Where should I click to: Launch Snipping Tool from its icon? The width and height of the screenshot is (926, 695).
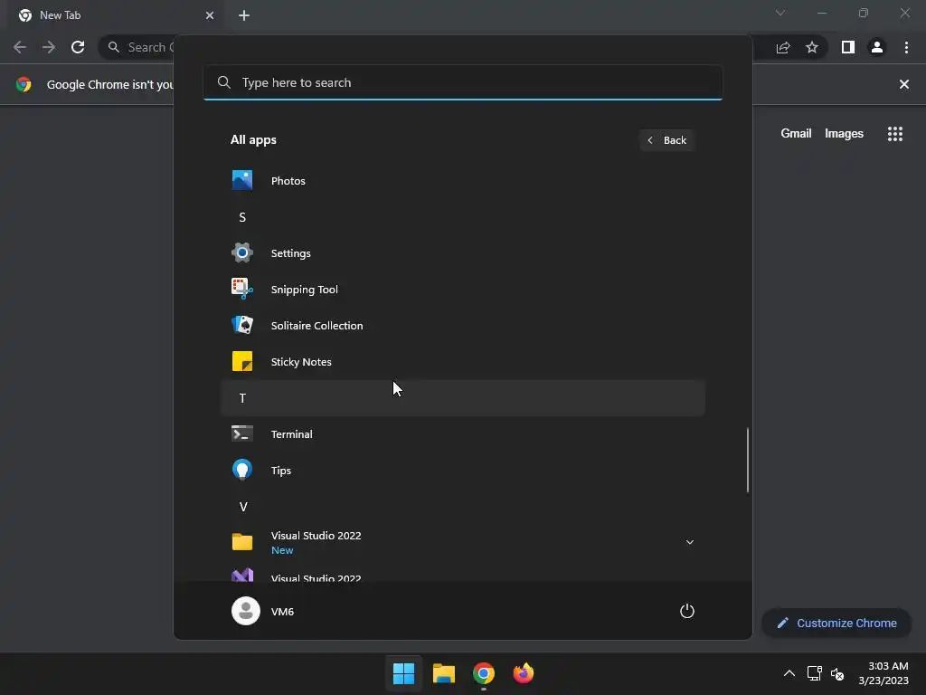coord(242,289)
